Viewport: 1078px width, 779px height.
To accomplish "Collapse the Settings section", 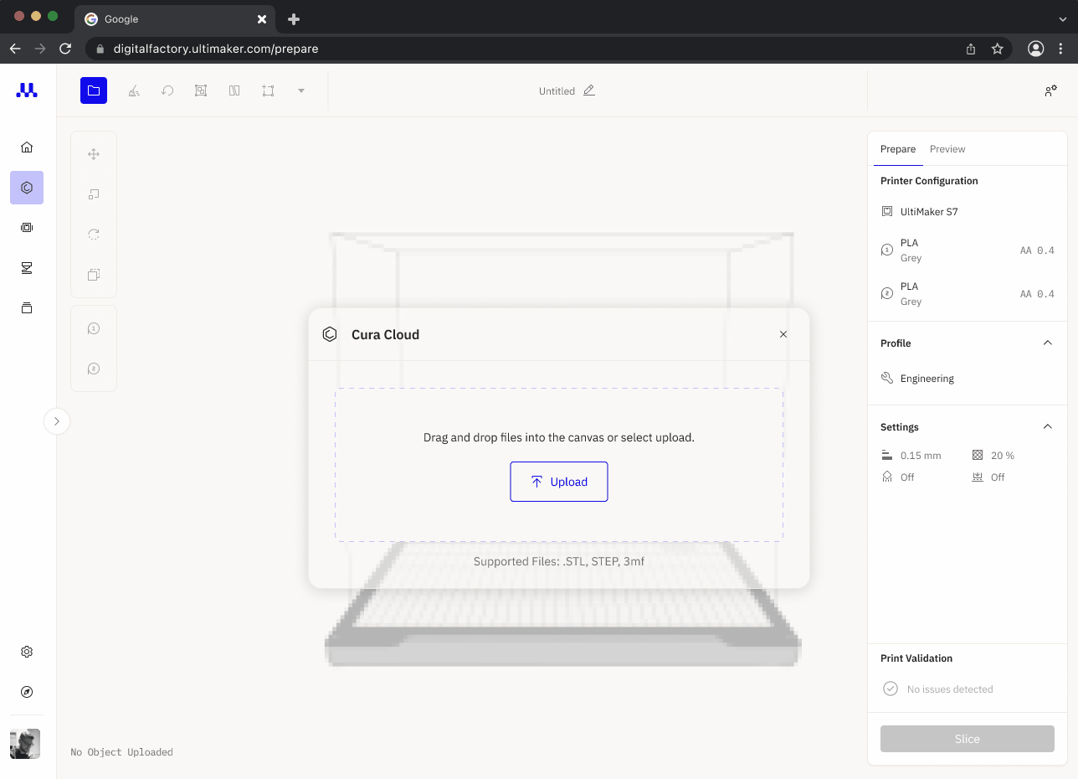I will [x=1047, y=426].
